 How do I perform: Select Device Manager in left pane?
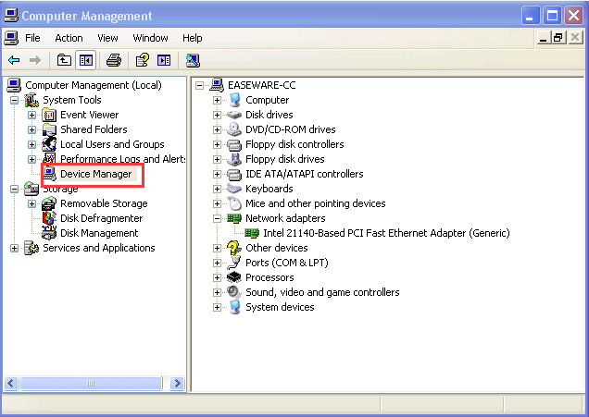pos(95,174)
